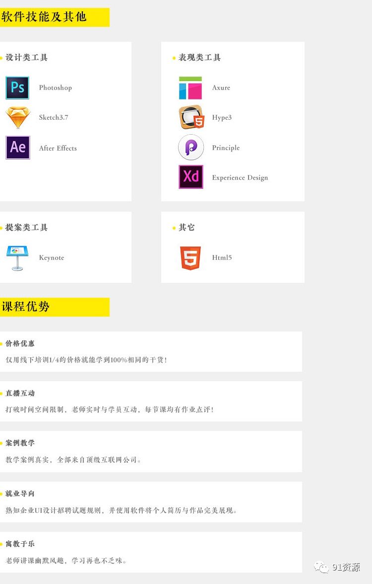Select the Keynote text label

click(52, 258)
